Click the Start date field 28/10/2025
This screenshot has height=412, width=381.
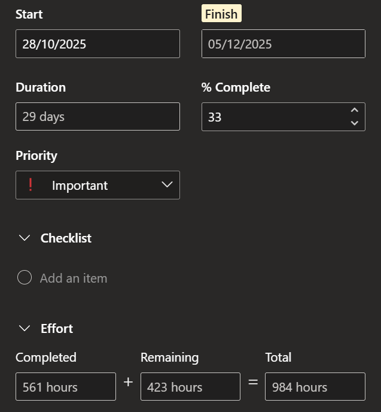click(97, 44)
